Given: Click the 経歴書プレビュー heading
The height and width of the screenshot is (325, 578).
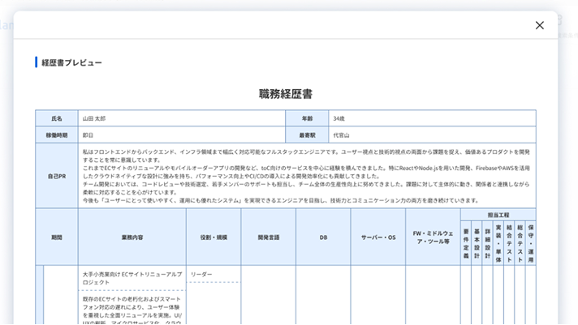Looking at the screenshot, I should (71, 62).
